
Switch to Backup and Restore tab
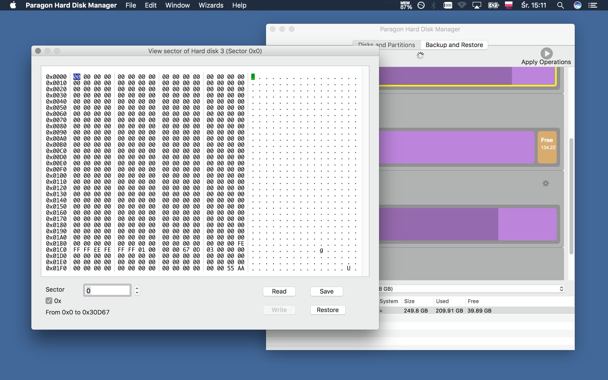(x=454, y=45)
